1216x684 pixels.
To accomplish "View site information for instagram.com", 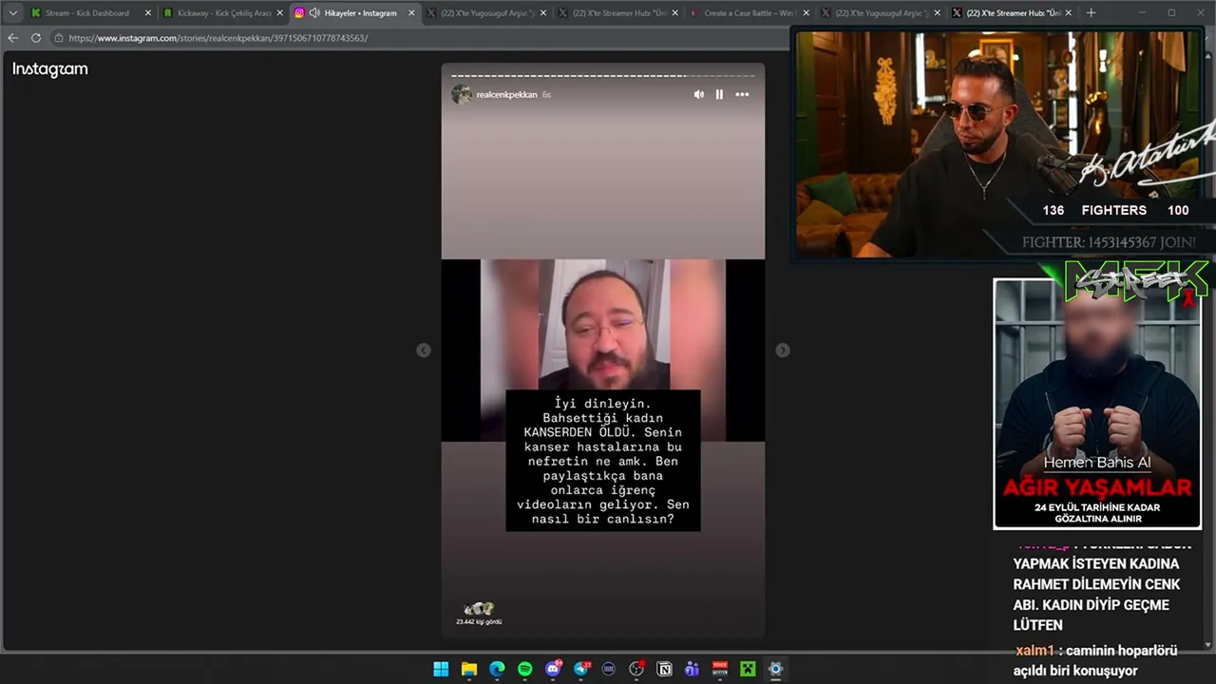I will [x=59, y=38].
